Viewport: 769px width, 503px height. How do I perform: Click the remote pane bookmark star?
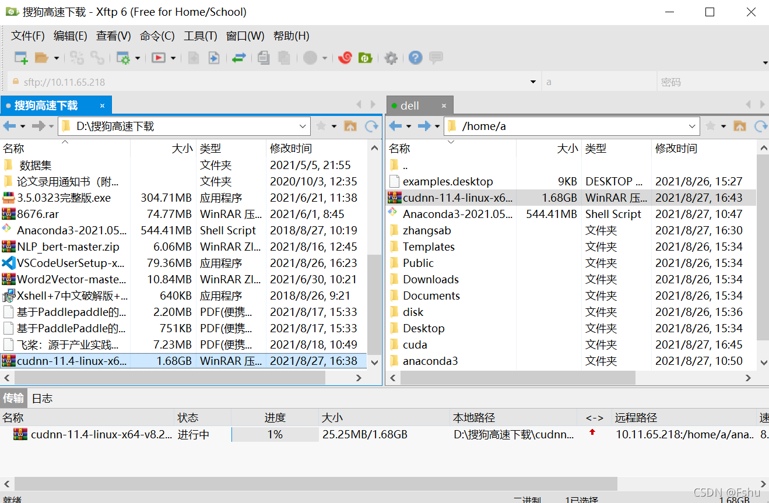[710, 126]
